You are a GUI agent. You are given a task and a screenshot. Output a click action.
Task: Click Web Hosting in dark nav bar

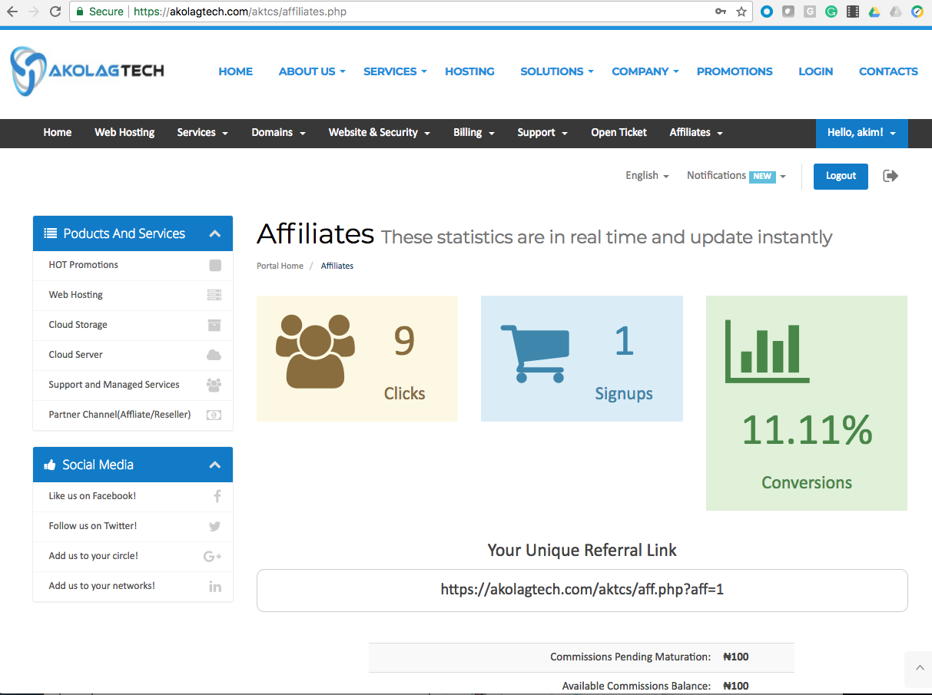124,132
